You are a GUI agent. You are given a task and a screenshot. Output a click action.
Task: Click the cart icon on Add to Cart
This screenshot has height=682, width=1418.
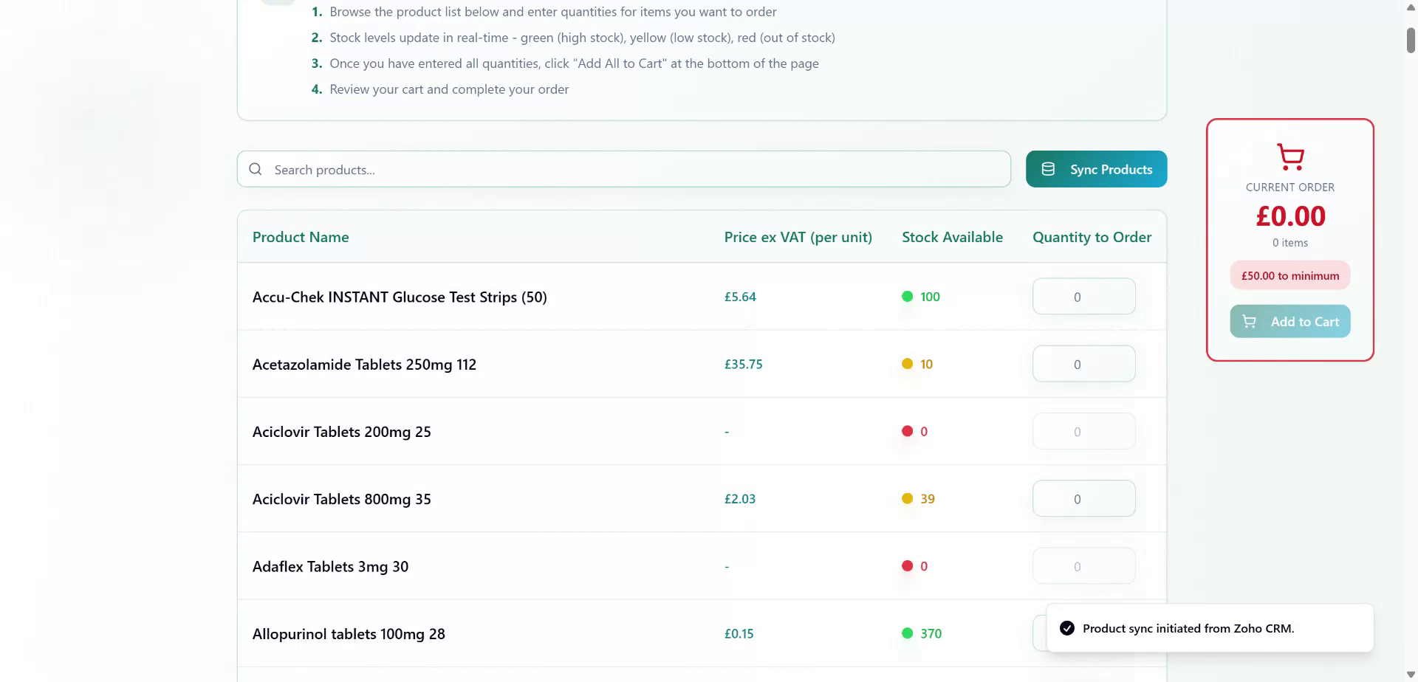click(1249, 322)
